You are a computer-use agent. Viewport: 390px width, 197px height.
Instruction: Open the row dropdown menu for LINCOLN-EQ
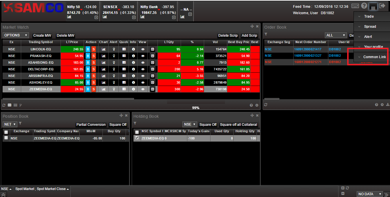(x=153, y=49)
